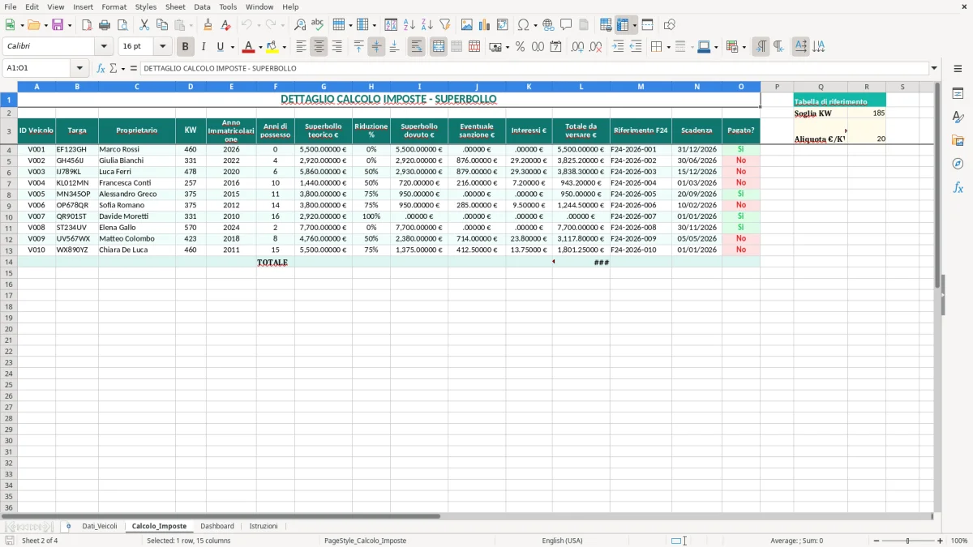The image size is (973, 547).
Task: Click the zoom out minus button
Action: [x=877, y=541]
